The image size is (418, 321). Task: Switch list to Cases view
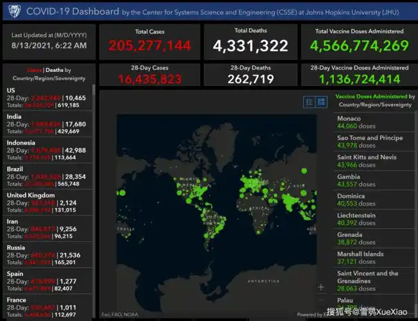34,70
